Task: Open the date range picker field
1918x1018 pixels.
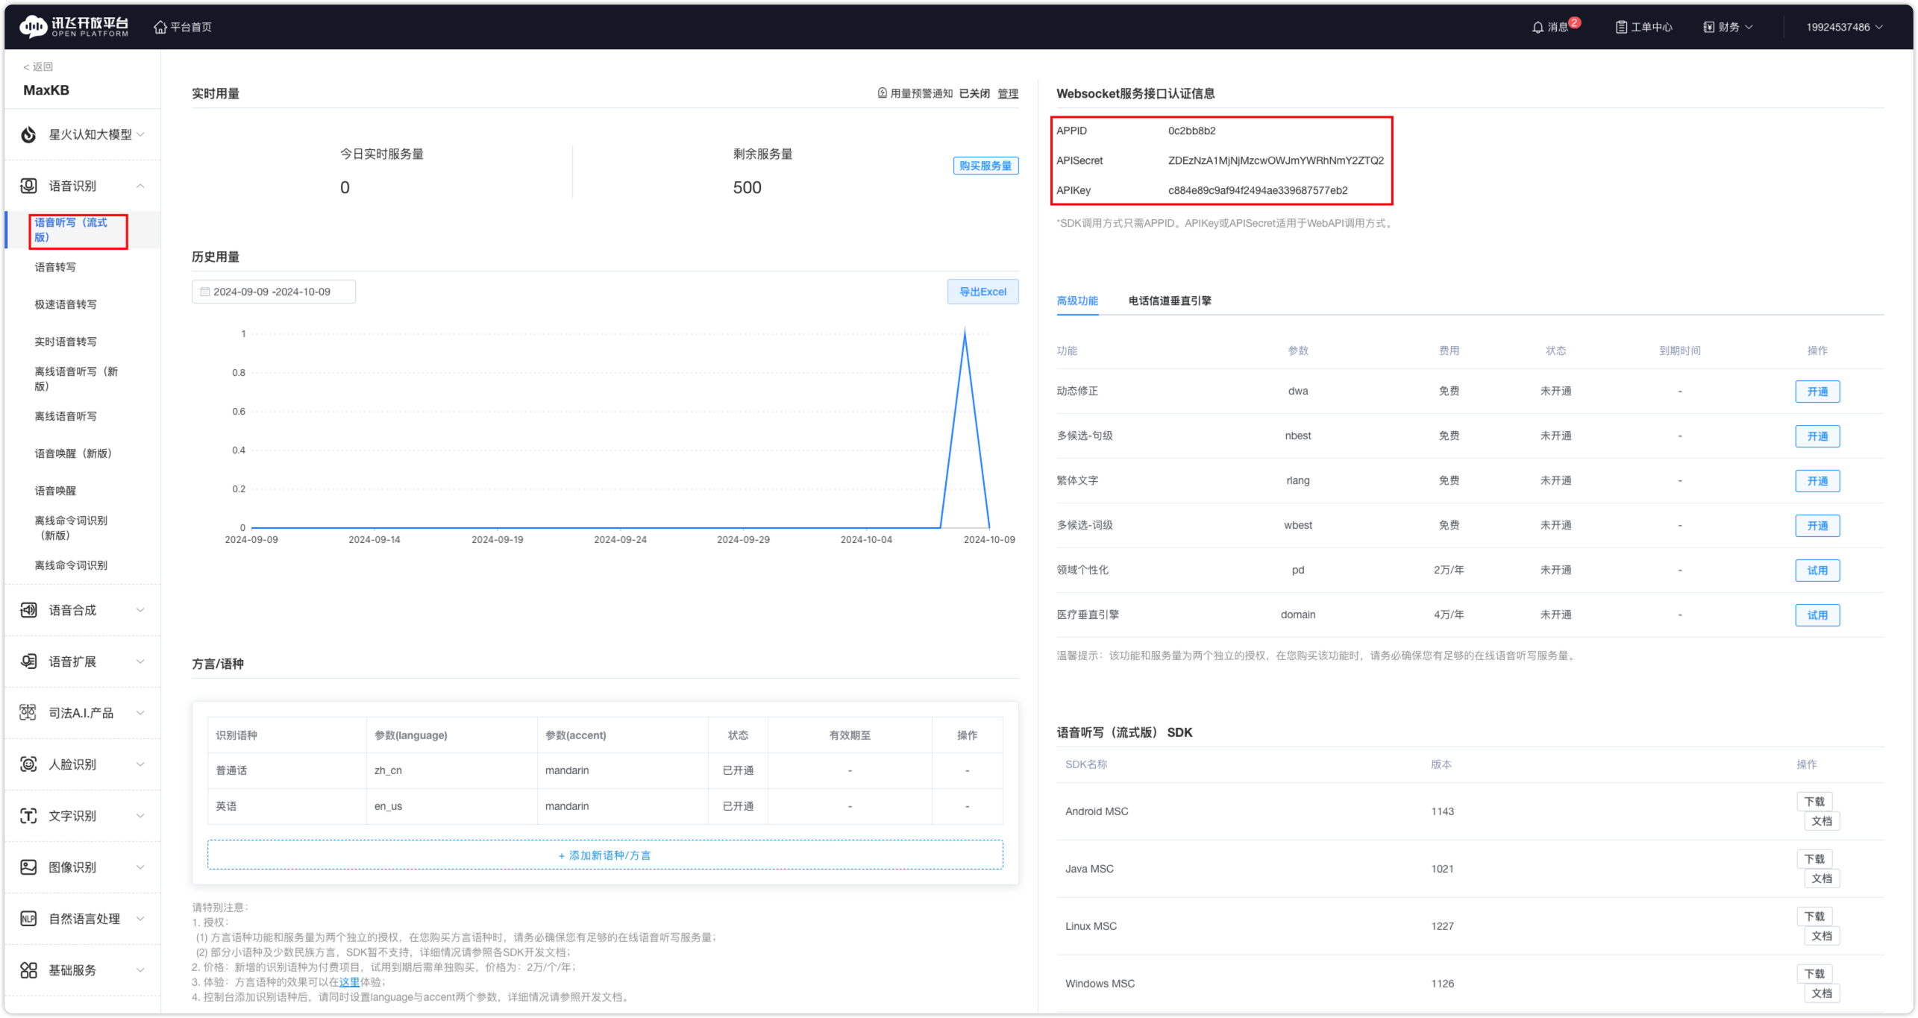Action: coord(273,291)
